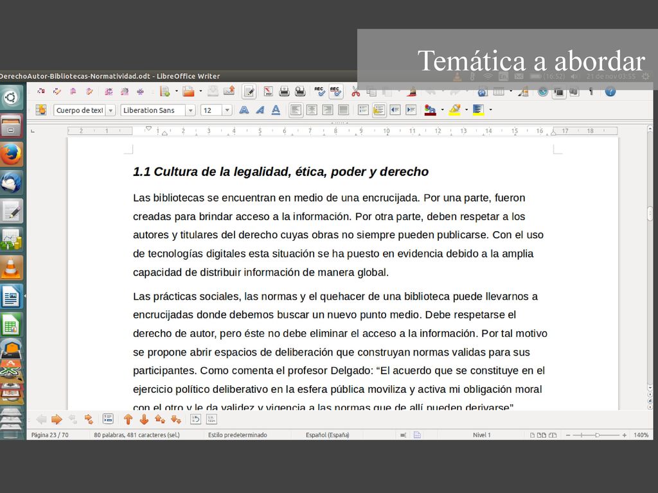This screenshot has height=493, width=658.
Task: Expand background color palette arrow
Action: coord(490,110)
